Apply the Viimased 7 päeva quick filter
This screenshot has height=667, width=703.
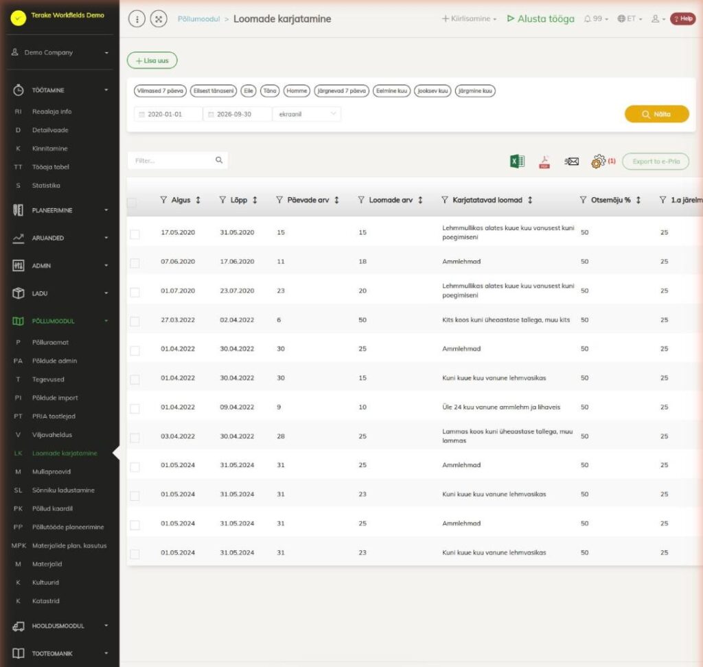tap(160, 91)
